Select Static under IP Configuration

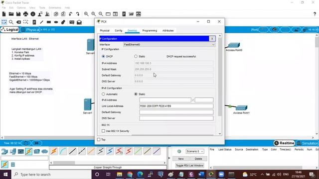point(136,56)
